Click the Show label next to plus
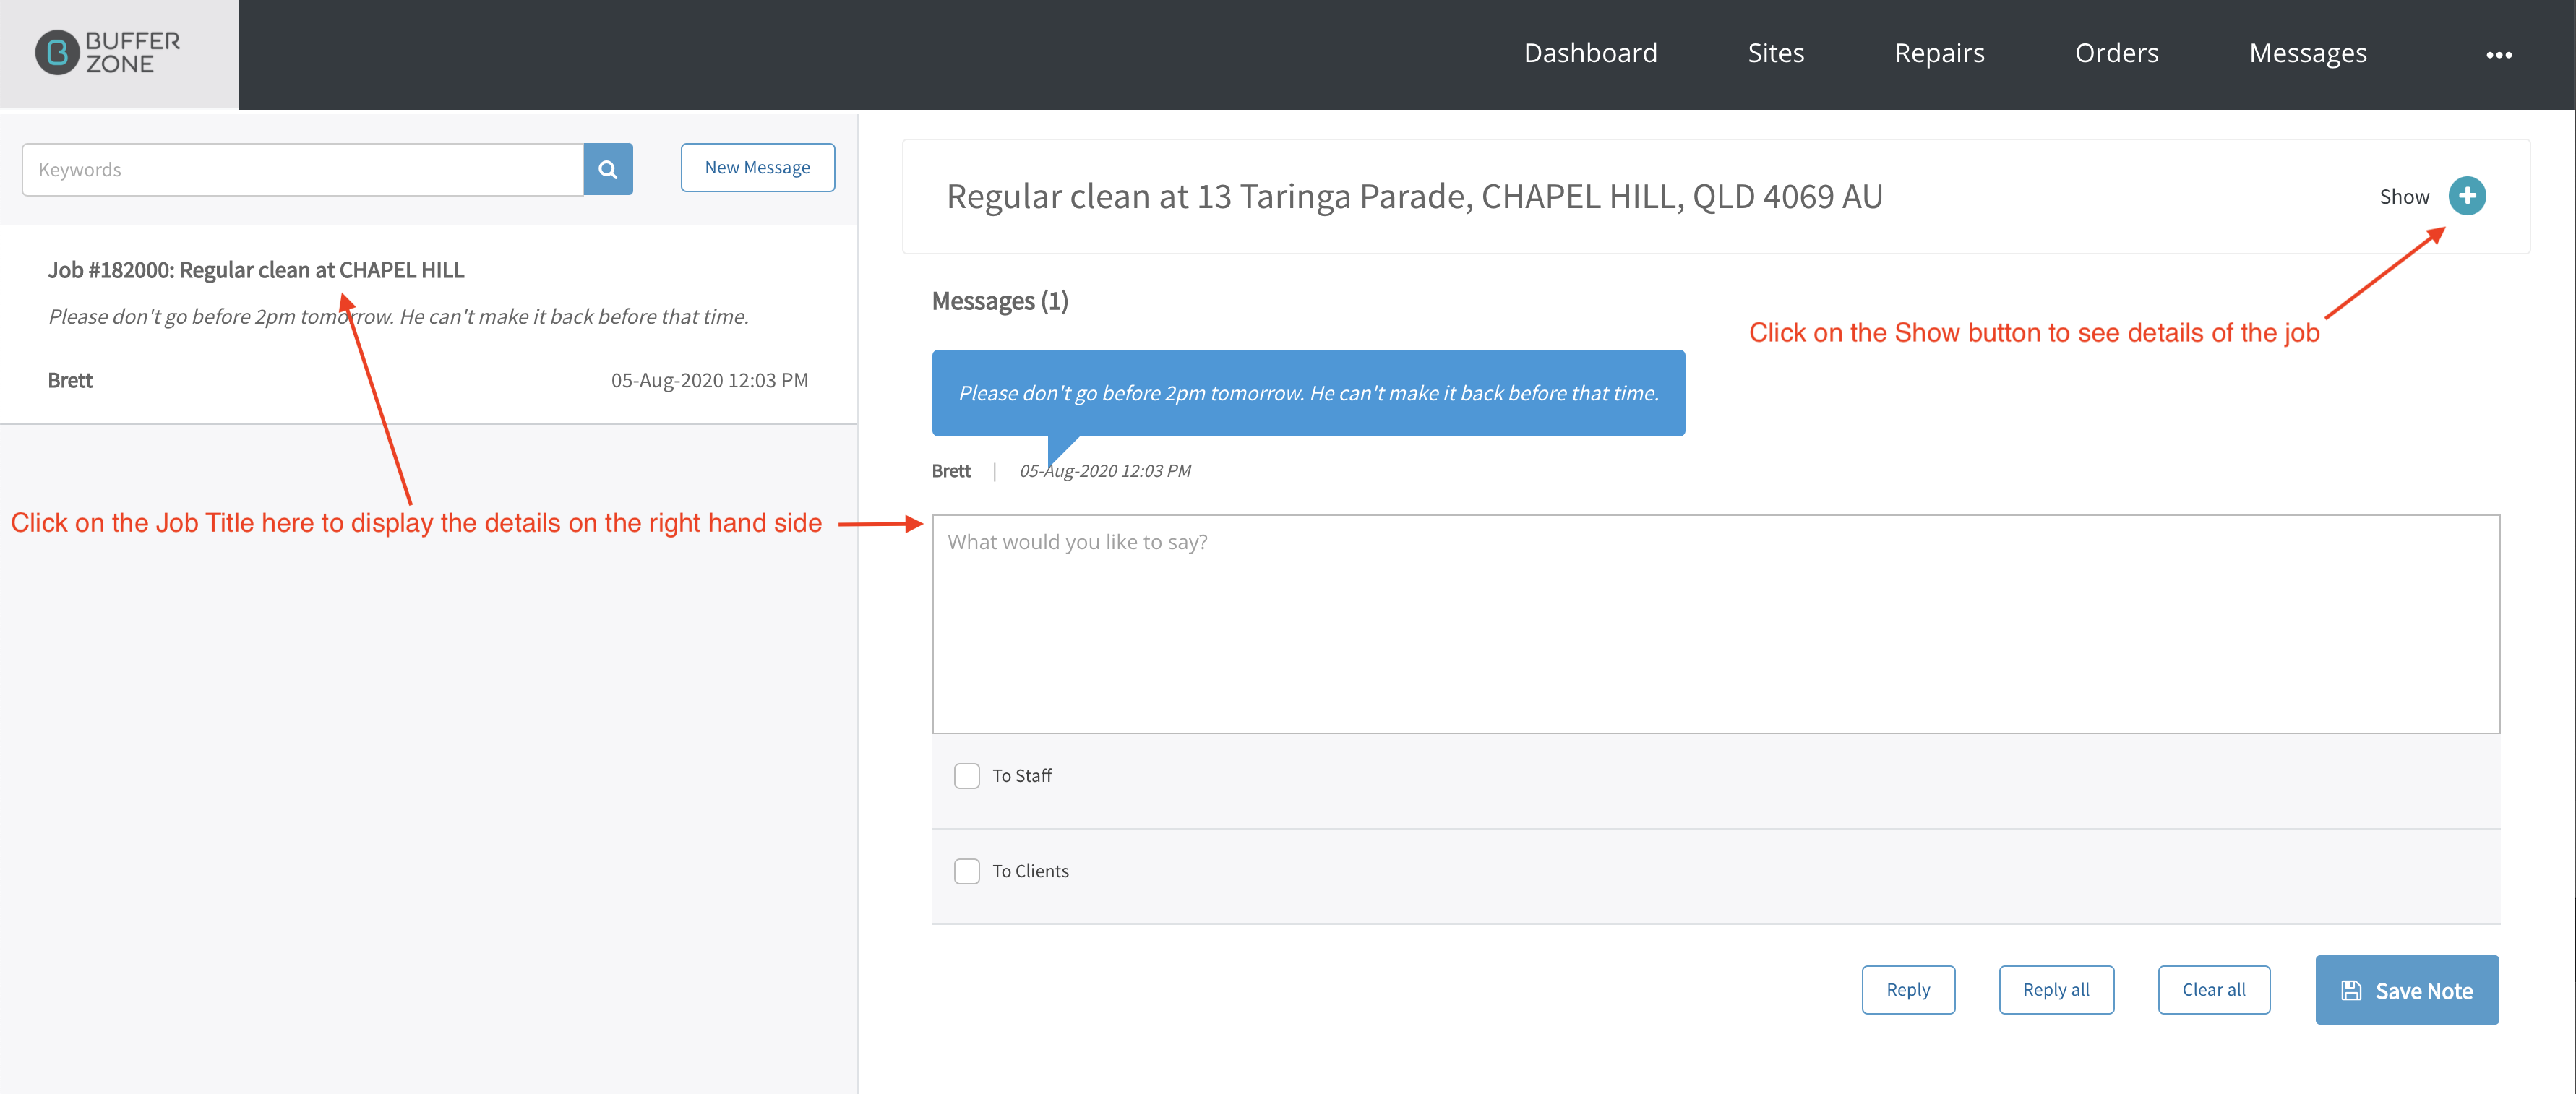The width and height of the screenshot is (2576, 1094). pos(2403,197)
